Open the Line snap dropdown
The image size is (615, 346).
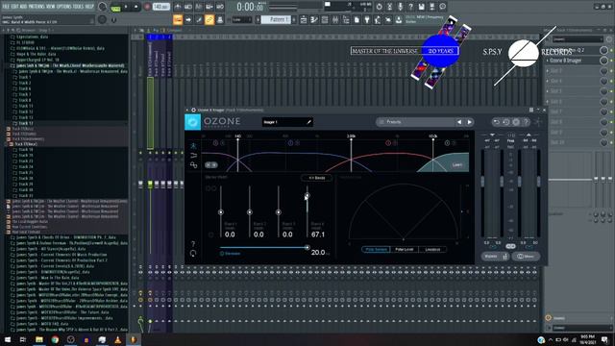point(241,19)
